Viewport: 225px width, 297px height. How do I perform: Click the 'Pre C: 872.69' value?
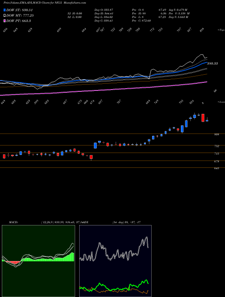pos(141,21)
